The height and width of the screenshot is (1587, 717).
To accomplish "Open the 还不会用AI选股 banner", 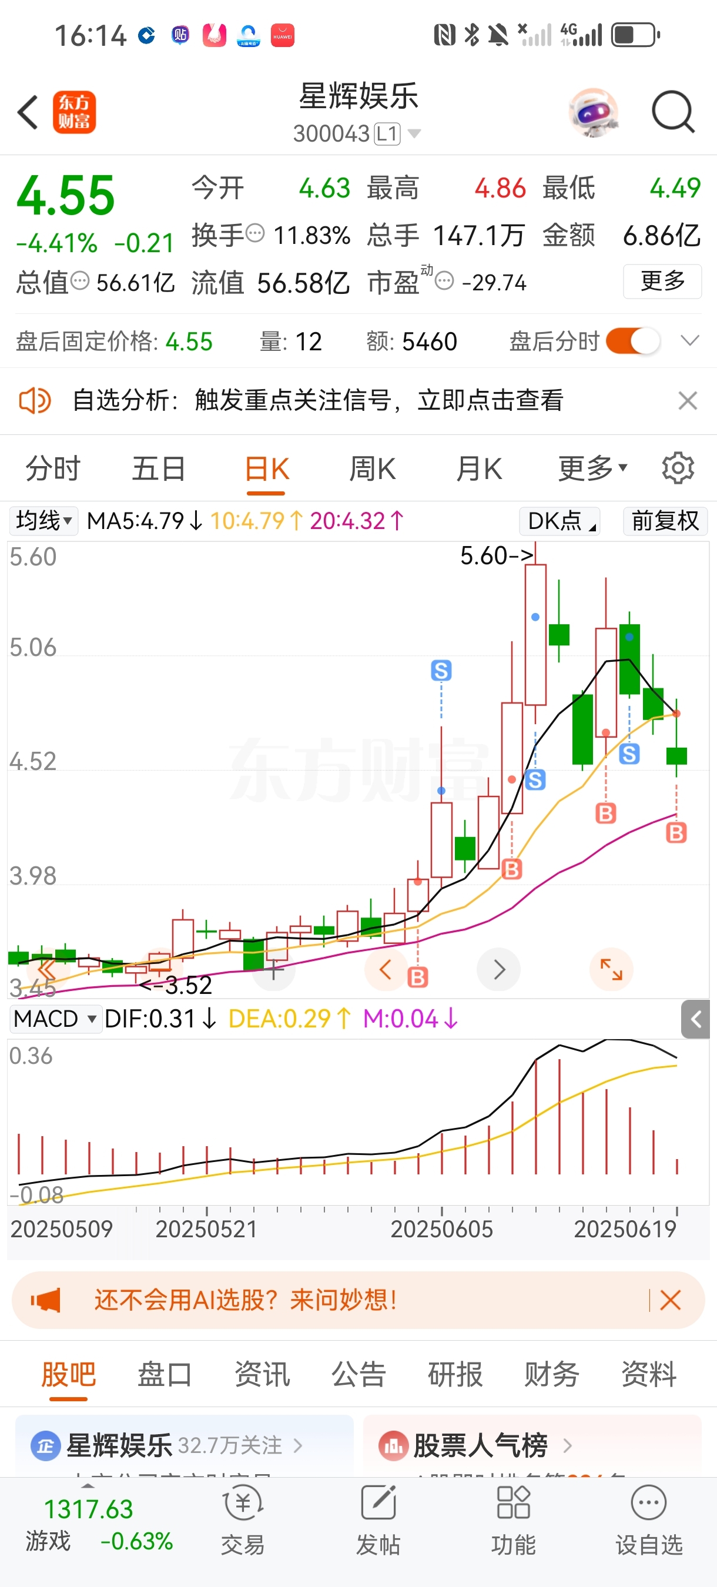I will pyautogui.click(x=358, y=1300).
